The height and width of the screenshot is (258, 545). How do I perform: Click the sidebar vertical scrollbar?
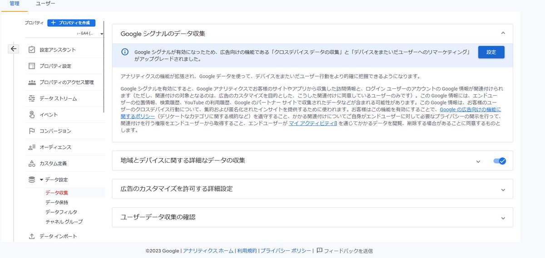[x=104, y=66]
